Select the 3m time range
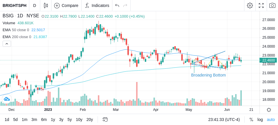278x125 pixels. (x=34, y=120)
